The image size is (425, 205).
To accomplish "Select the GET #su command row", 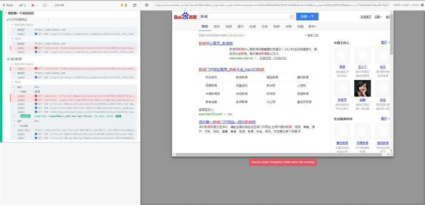I will pos(73,121).
